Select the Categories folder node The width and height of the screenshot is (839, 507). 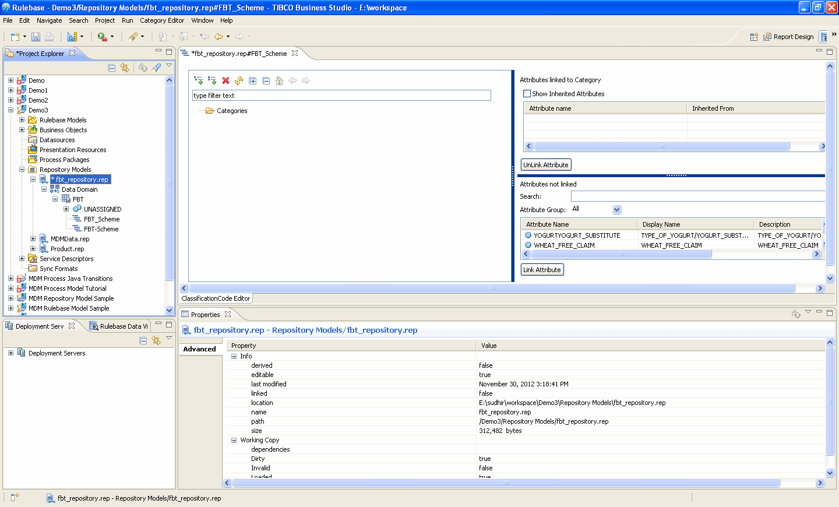coord(232,111)
